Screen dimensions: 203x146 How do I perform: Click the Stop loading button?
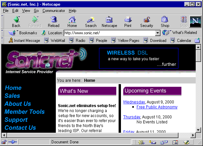(184, 22)
